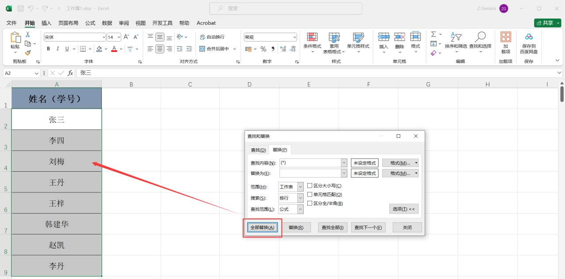Viewport: 566px width, 279px height.
Task: Open the number format dropdown 常规
Action: click(295, 38)
